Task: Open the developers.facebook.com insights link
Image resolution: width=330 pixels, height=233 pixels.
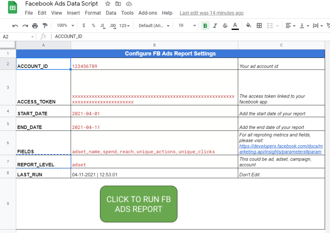Action: 281,149
